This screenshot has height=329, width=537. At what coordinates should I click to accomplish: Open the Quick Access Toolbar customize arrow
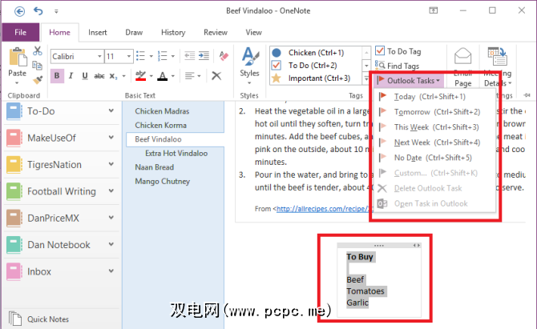56,12
